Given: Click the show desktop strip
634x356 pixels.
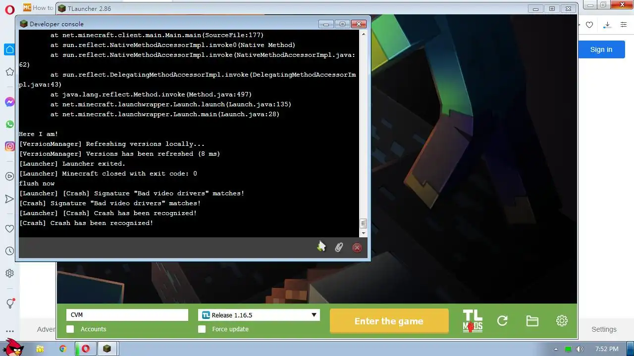Looking at the screenshot, I should click(x=630, y=349).
